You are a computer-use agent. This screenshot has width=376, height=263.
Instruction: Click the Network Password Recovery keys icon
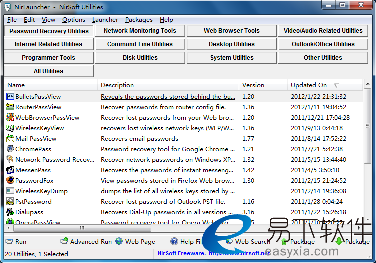(x=10, y=159)
